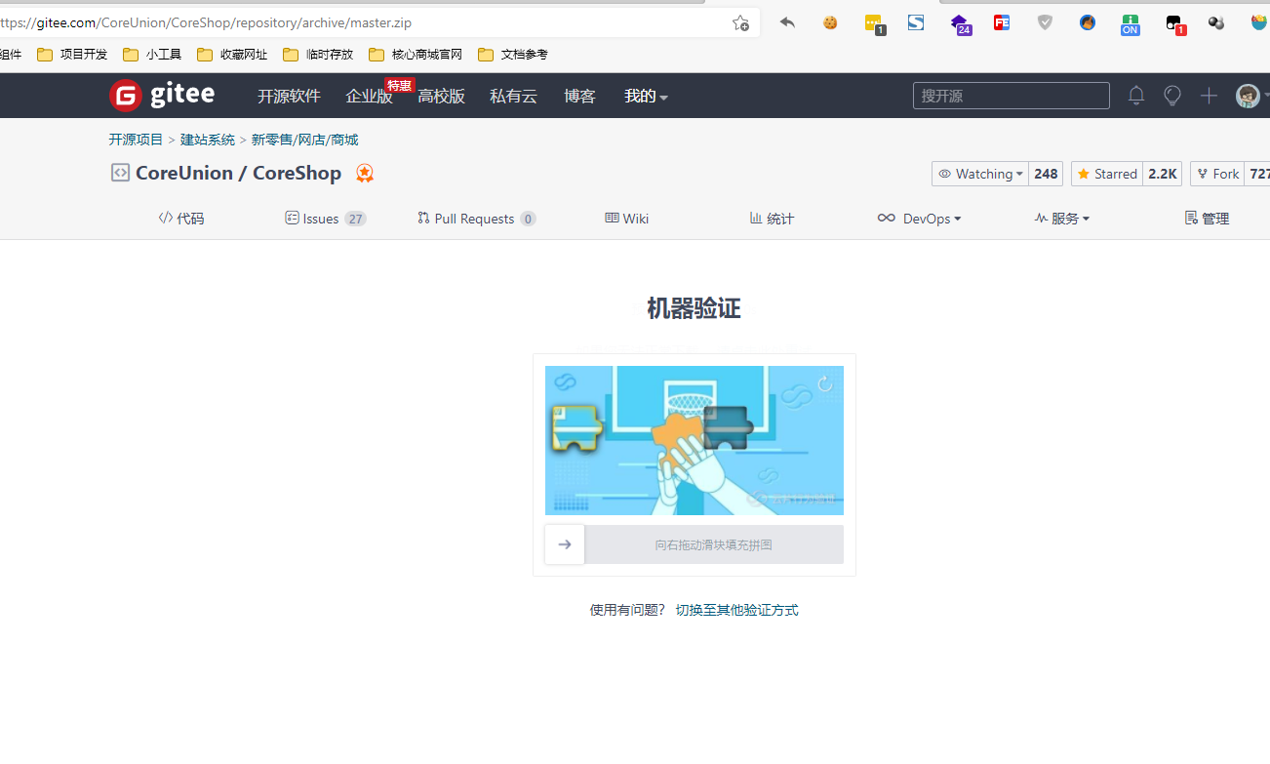
Task: Open the Wiki tab
Action: pyautogui.click(x=627, y=219)
